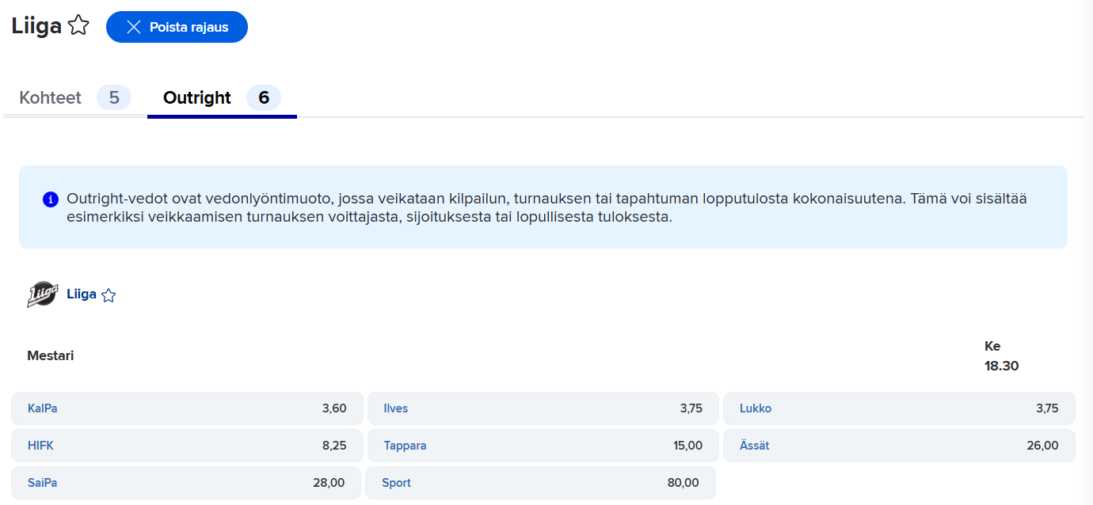Click the count badge 5 on Kohteet

pyautogui.click(x=114, y=98)
